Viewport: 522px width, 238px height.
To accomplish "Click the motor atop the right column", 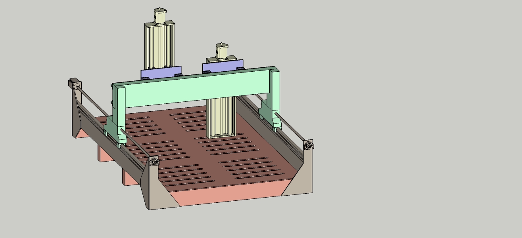I will coord(222,51).
